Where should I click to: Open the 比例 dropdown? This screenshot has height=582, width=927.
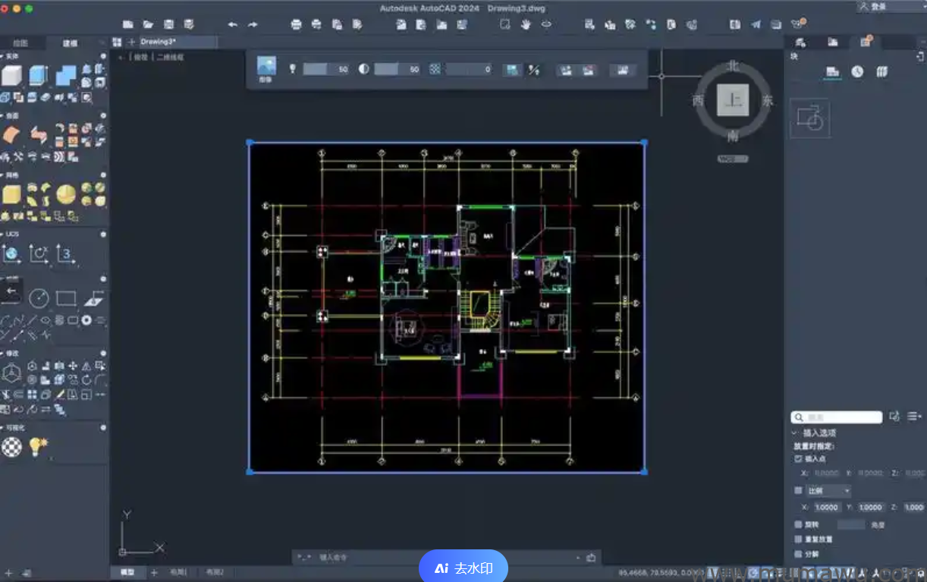tap(828, 491)
